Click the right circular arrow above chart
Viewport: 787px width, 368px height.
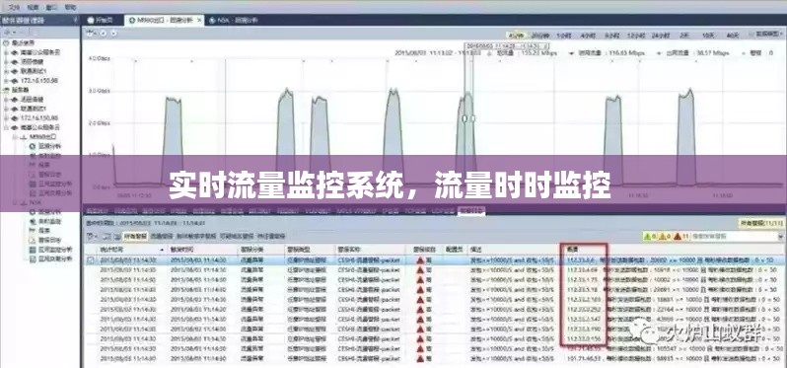[113, 34]
